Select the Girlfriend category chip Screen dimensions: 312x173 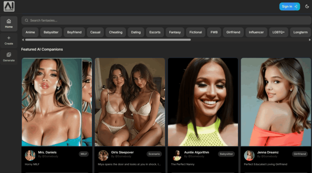[233, 32]
